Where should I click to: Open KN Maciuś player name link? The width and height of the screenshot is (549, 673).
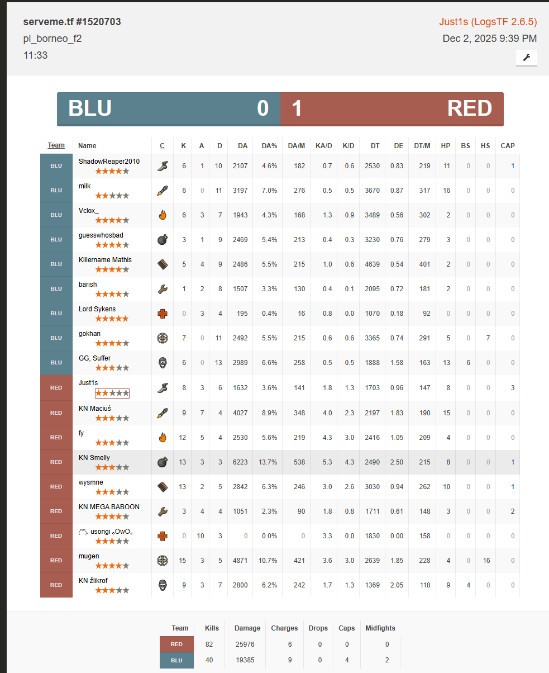click(x=94, y=409)
